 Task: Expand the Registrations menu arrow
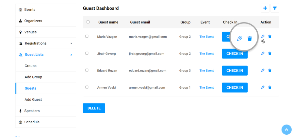(x=71, y=43)
